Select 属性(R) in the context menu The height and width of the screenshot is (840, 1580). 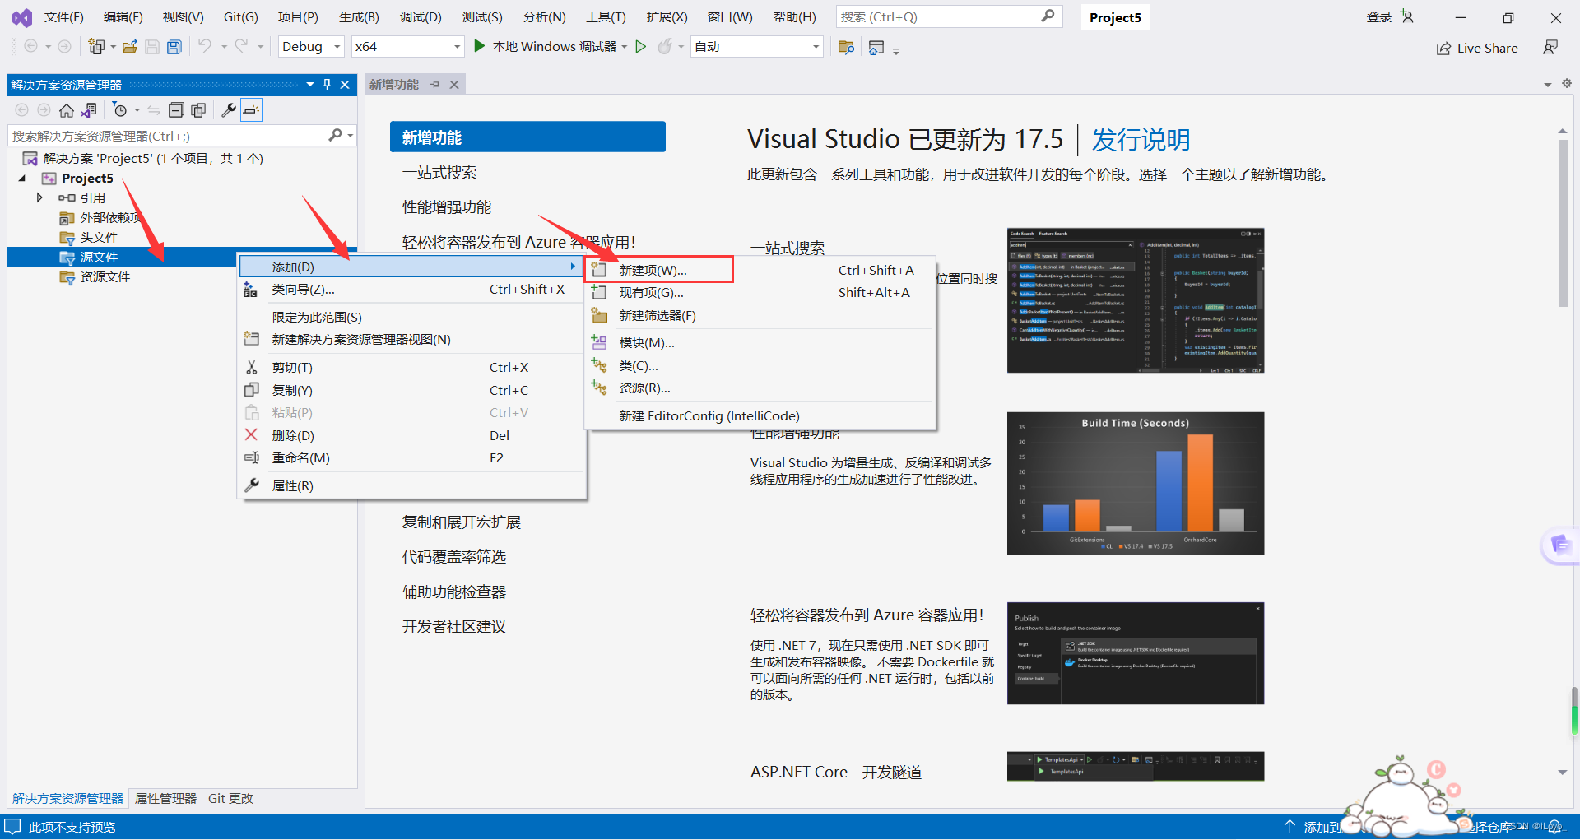(412, 485)
